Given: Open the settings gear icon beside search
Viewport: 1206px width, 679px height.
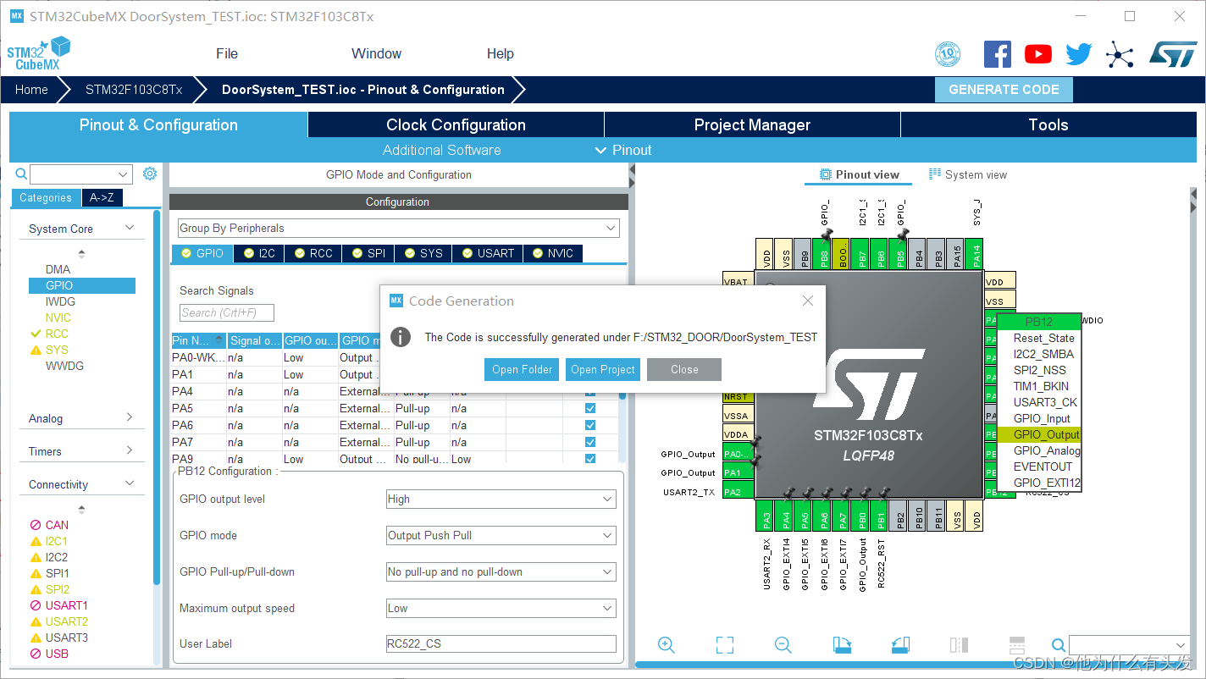Looking at the screenshot, I should pyautogui.click(x=150, y=174).
